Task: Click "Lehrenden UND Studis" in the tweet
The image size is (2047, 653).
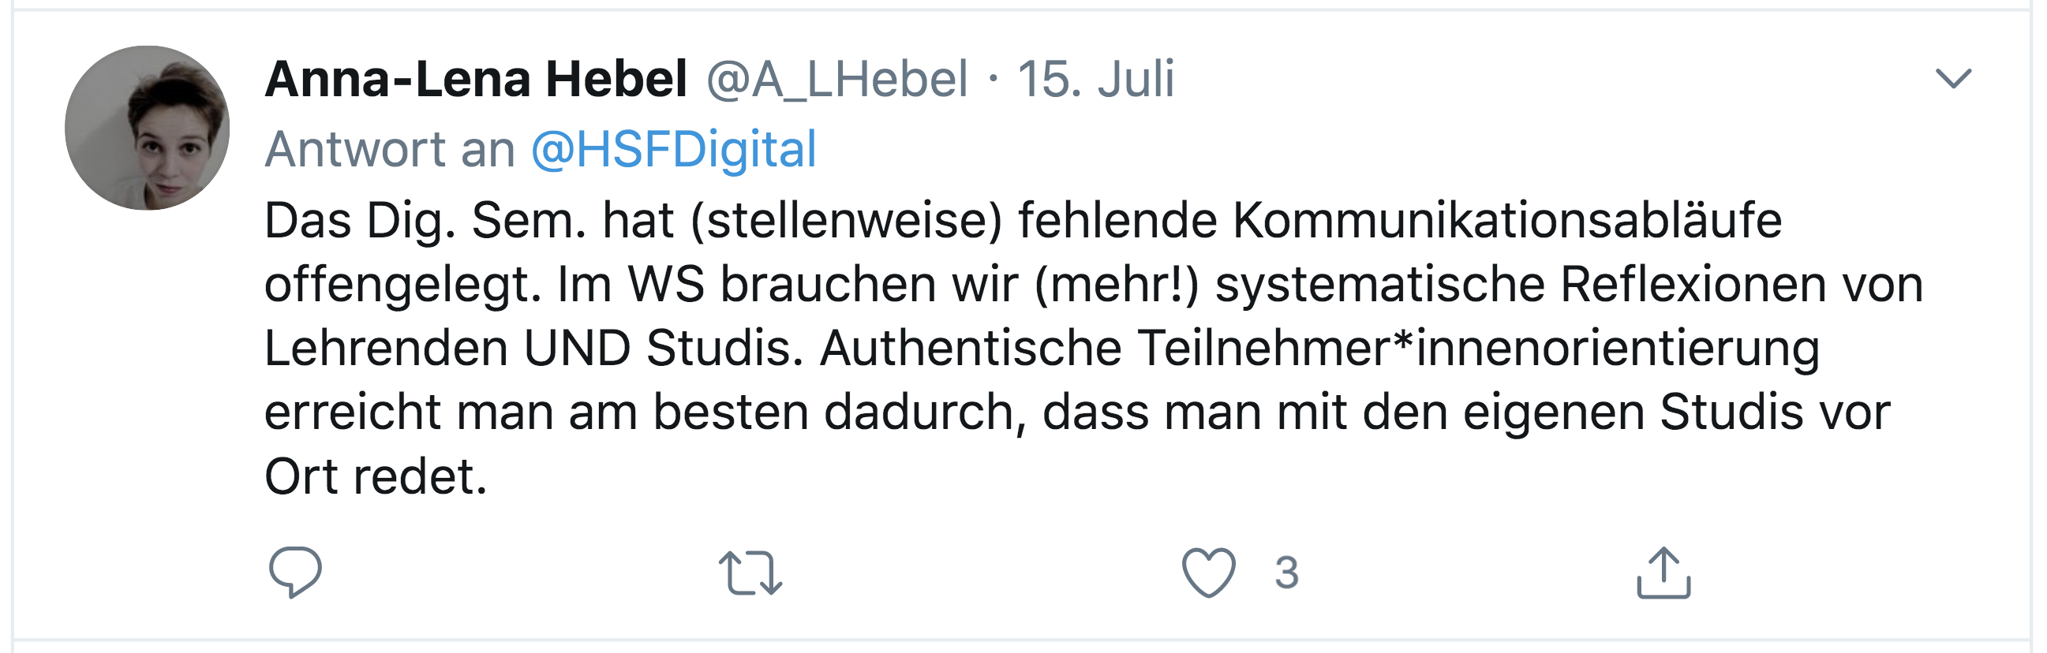Action: point(533,348)
